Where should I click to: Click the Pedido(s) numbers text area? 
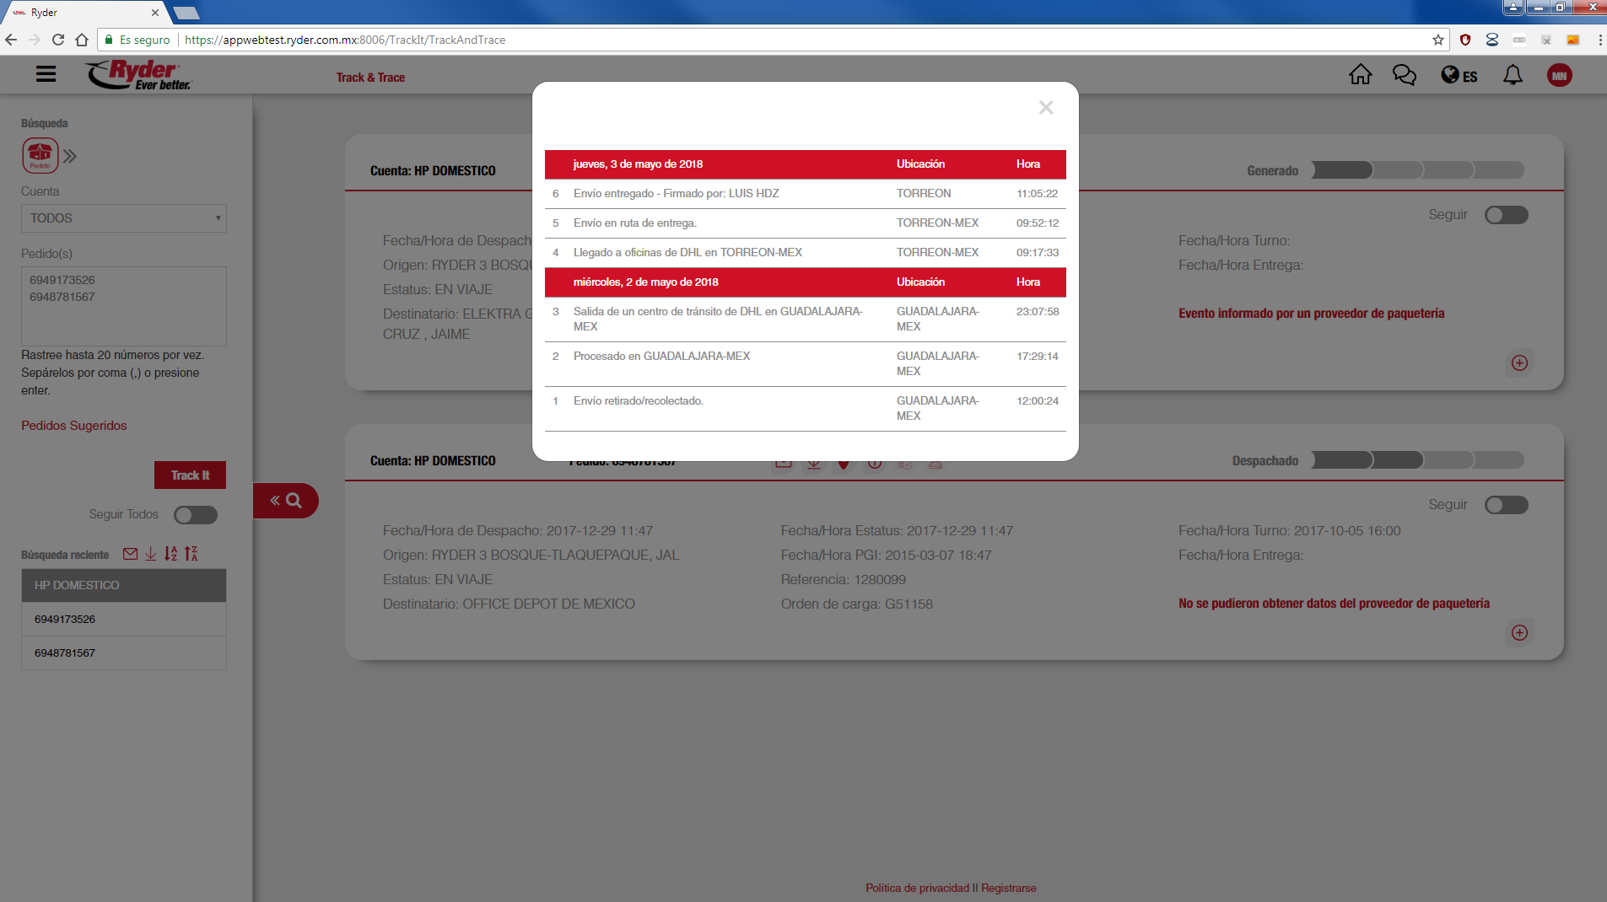124,306
